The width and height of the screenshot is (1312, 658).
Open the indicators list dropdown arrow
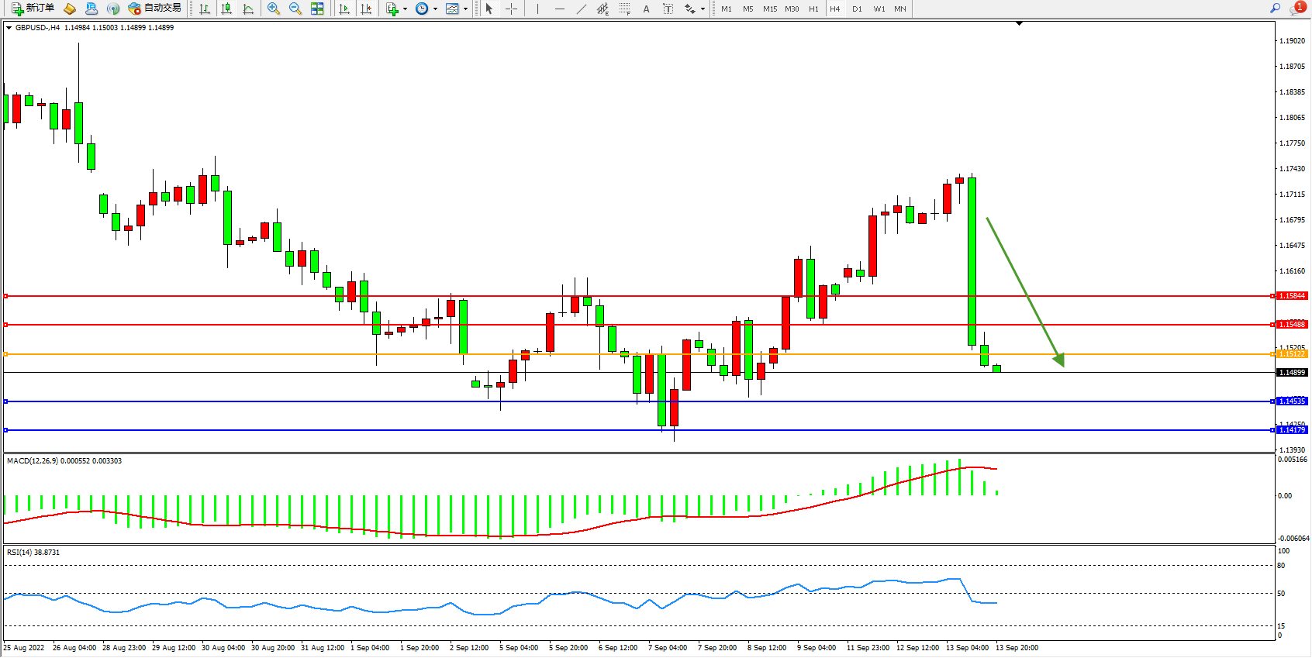(x=405, y=9)
